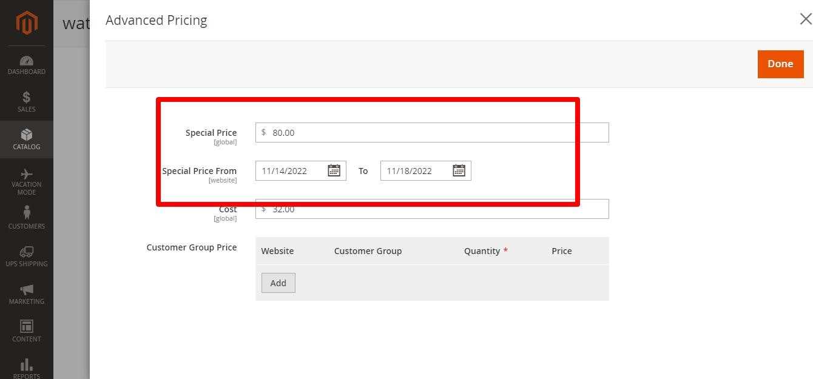
Task: Click the Done button
Action: 780,64
